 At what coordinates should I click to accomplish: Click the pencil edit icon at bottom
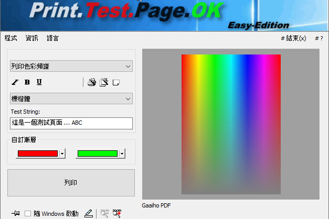[89, 214]
